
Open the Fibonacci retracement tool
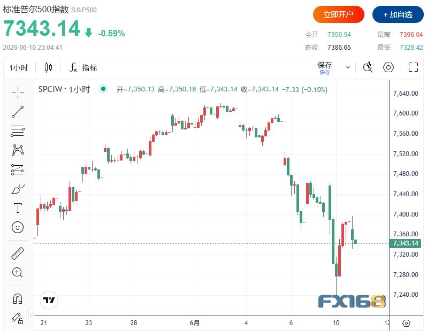[x=18, y=131]
